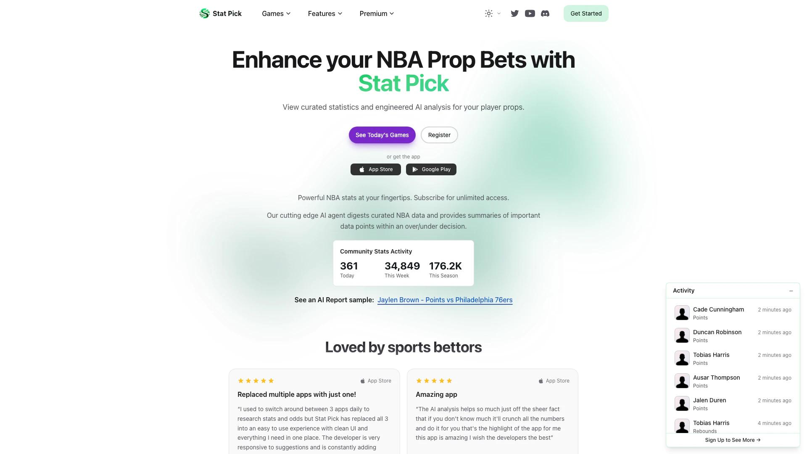Collapse the Activity panel
This screenshot has height=454, width=807.
tap(791, 291)
